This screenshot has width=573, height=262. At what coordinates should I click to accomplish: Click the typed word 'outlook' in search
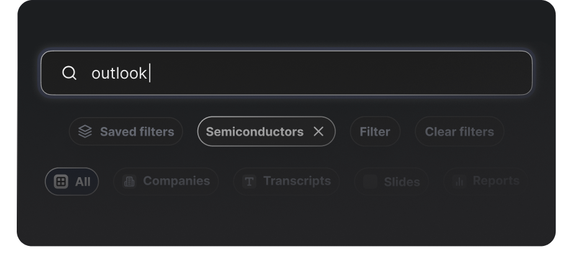click(x=119, y=73)
